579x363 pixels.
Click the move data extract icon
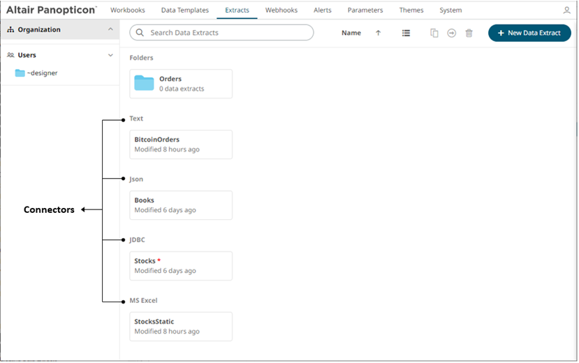pos(451,34)
